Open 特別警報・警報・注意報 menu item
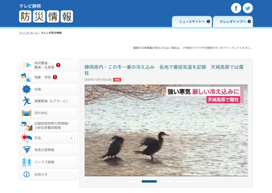272x193 pixels. point(44,65)
